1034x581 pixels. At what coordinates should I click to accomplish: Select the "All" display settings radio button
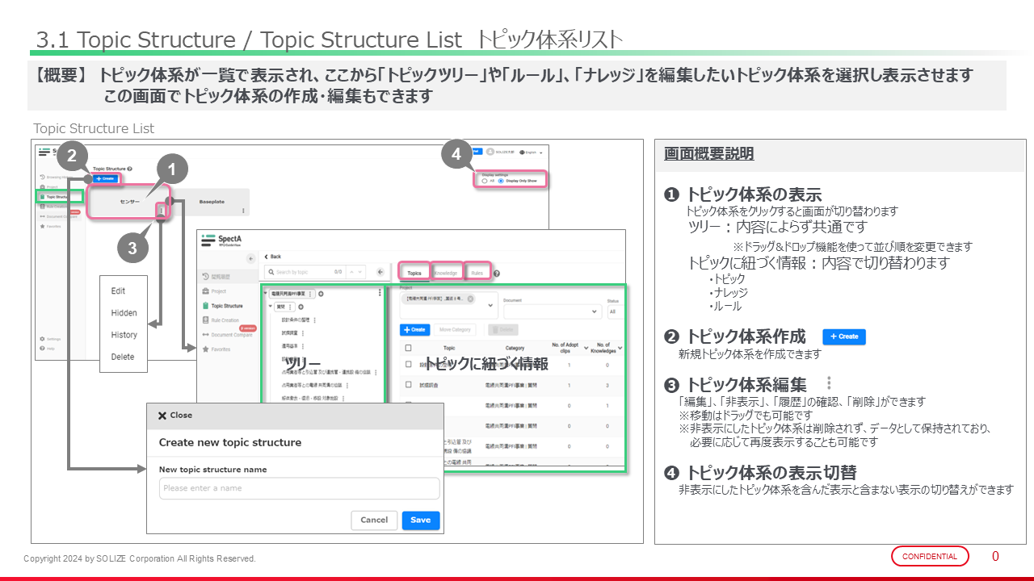tap(484, 181)
